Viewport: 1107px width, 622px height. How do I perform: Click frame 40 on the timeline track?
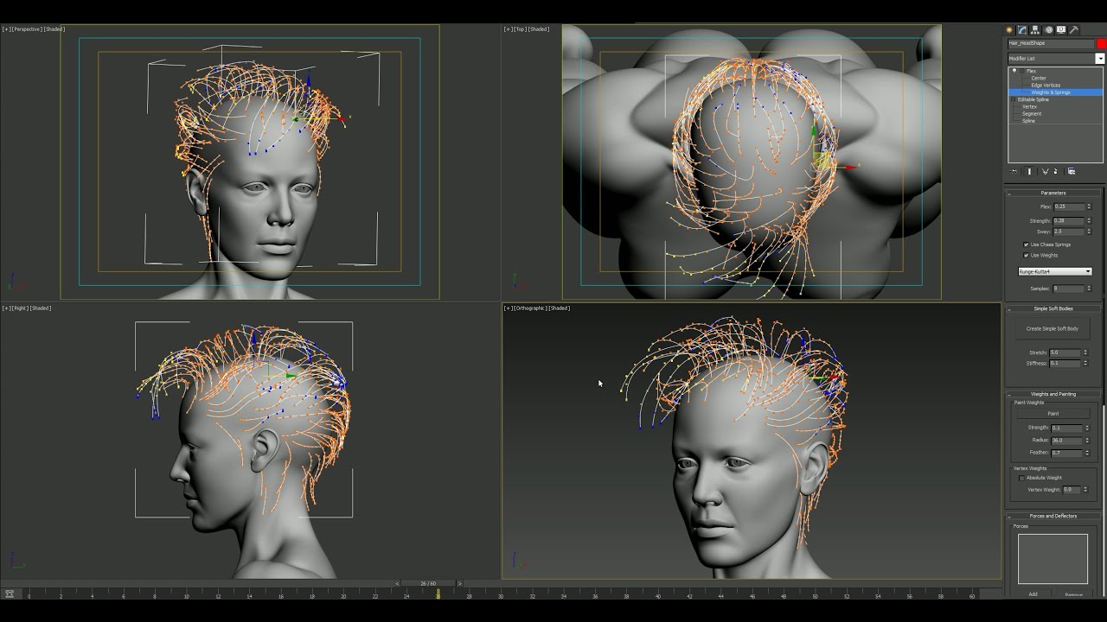coord(658,594)
